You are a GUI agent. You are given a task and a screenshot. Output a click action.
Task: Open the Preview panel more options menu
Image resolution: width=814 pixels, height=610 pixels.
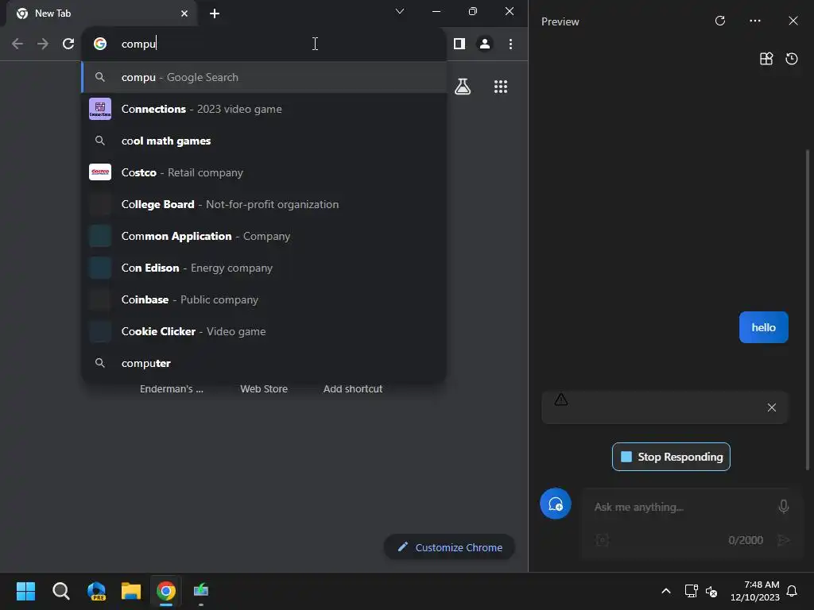click(755, 21)
